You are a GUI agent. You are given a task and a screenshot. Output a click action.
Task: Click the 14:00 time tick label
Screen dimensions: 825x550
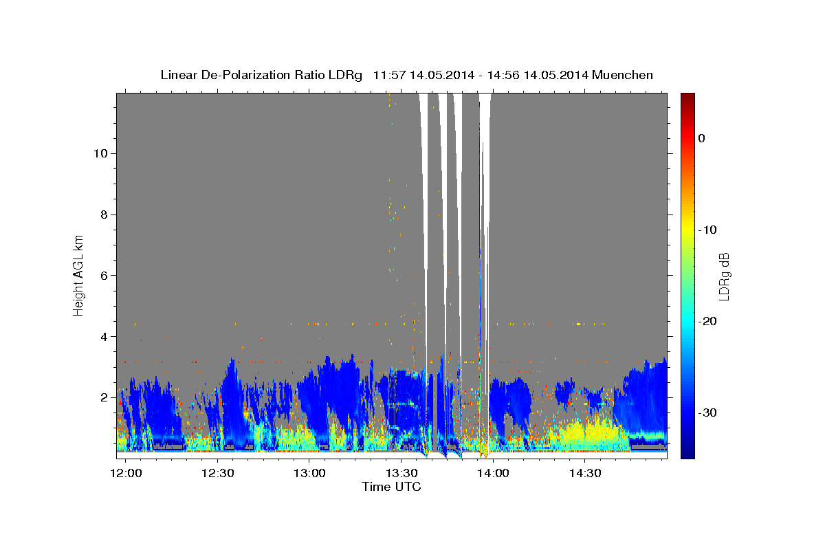(493, 474)
